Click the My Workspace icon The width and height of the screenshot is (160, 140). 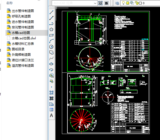106,3
